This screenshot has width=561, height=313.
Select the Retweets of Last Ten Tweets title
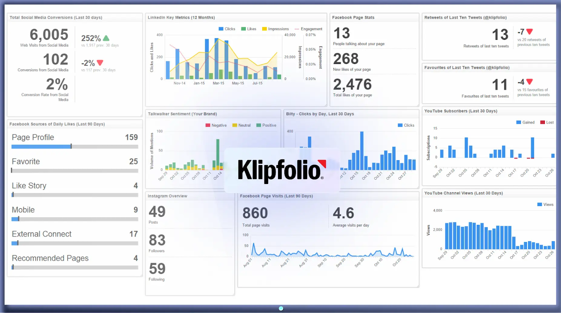(465, 17)
